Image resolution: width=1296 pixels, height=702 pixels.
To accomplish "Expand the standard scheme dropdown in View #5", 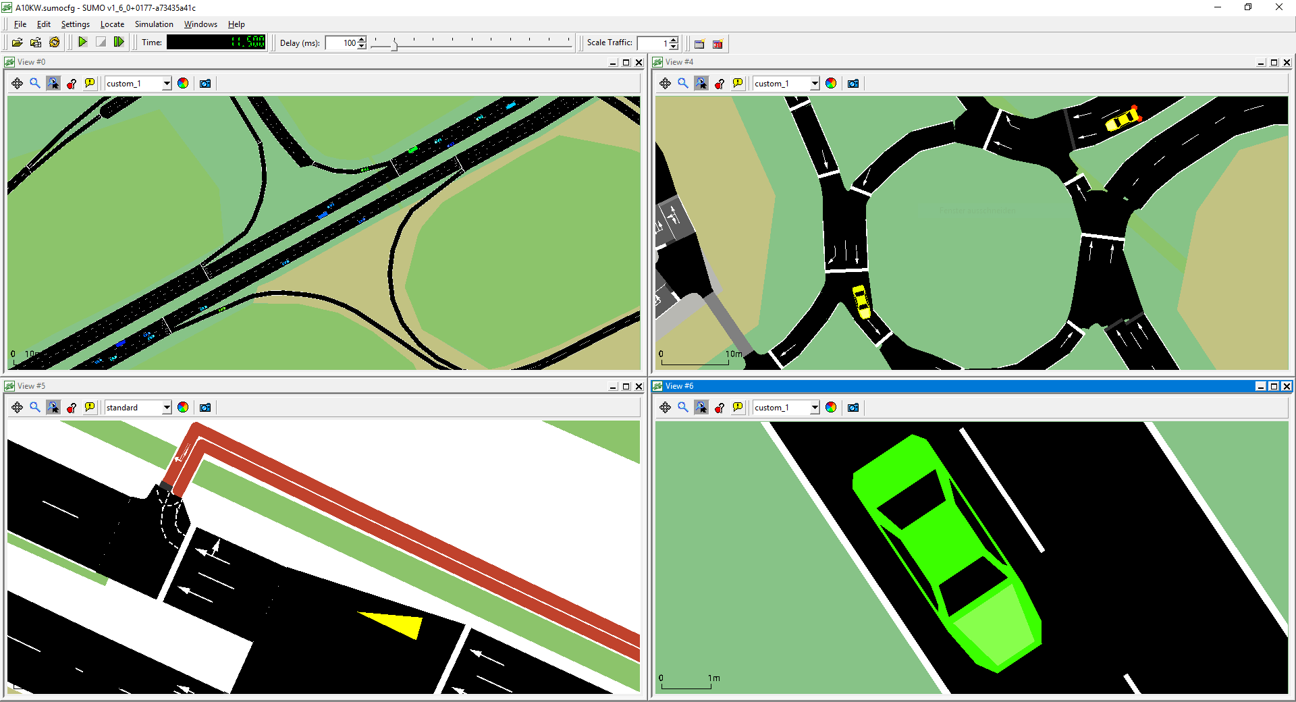I will coord(166,408).
